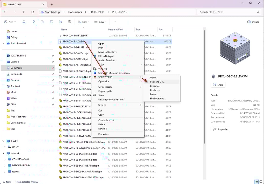Click the Copy icon in toolbar

(x=33, y=22)
